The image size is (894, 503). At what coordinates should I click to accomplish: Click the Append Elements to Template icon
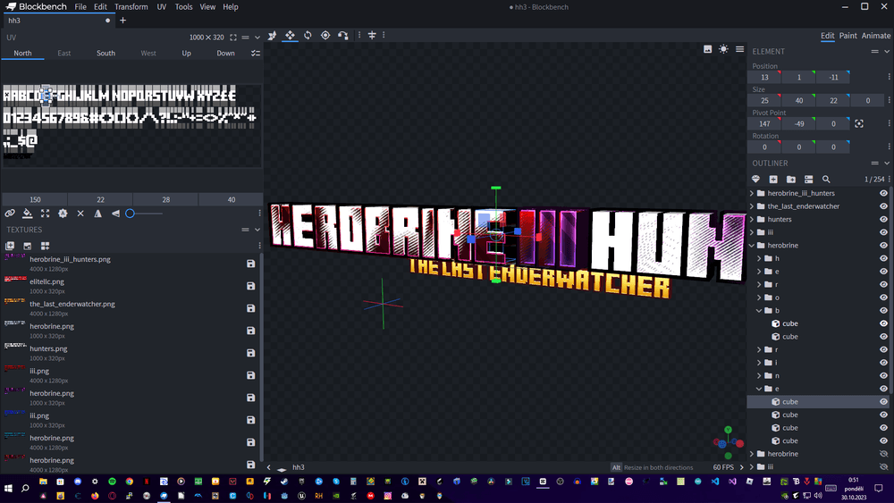[45, 246]
